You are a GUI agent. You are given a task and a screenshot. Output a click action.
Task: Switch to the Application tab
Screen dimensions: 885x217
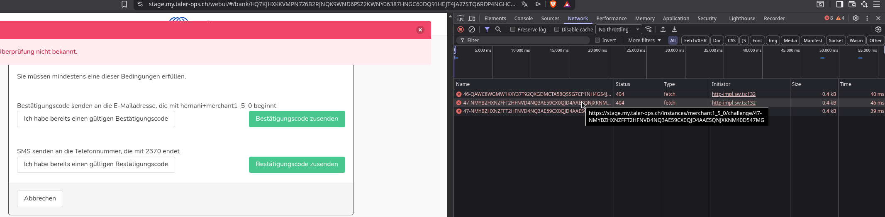[676, 18]
